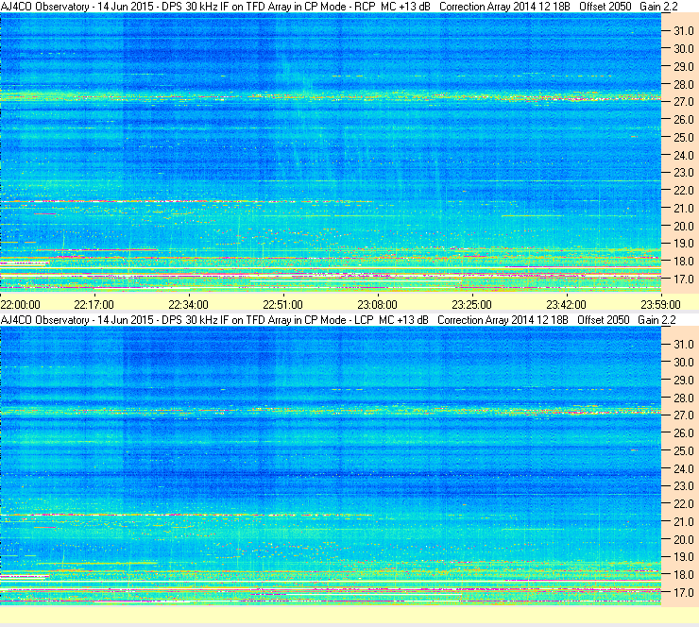The width and height of the screenshot is (699, 627).
Task: Click 23.0 frequency label in RCP panel
Action: (683, 173)
